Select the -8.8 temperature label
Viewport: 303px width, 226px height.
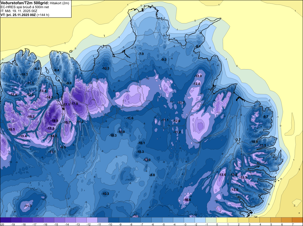[x=152, y=175]
